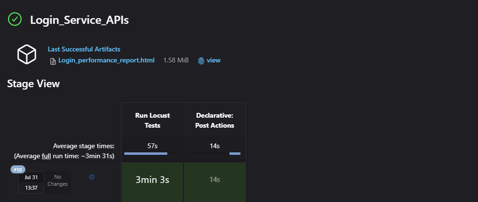
Task: Select the #18 build number badge
Action: click(x=18, y=170)
